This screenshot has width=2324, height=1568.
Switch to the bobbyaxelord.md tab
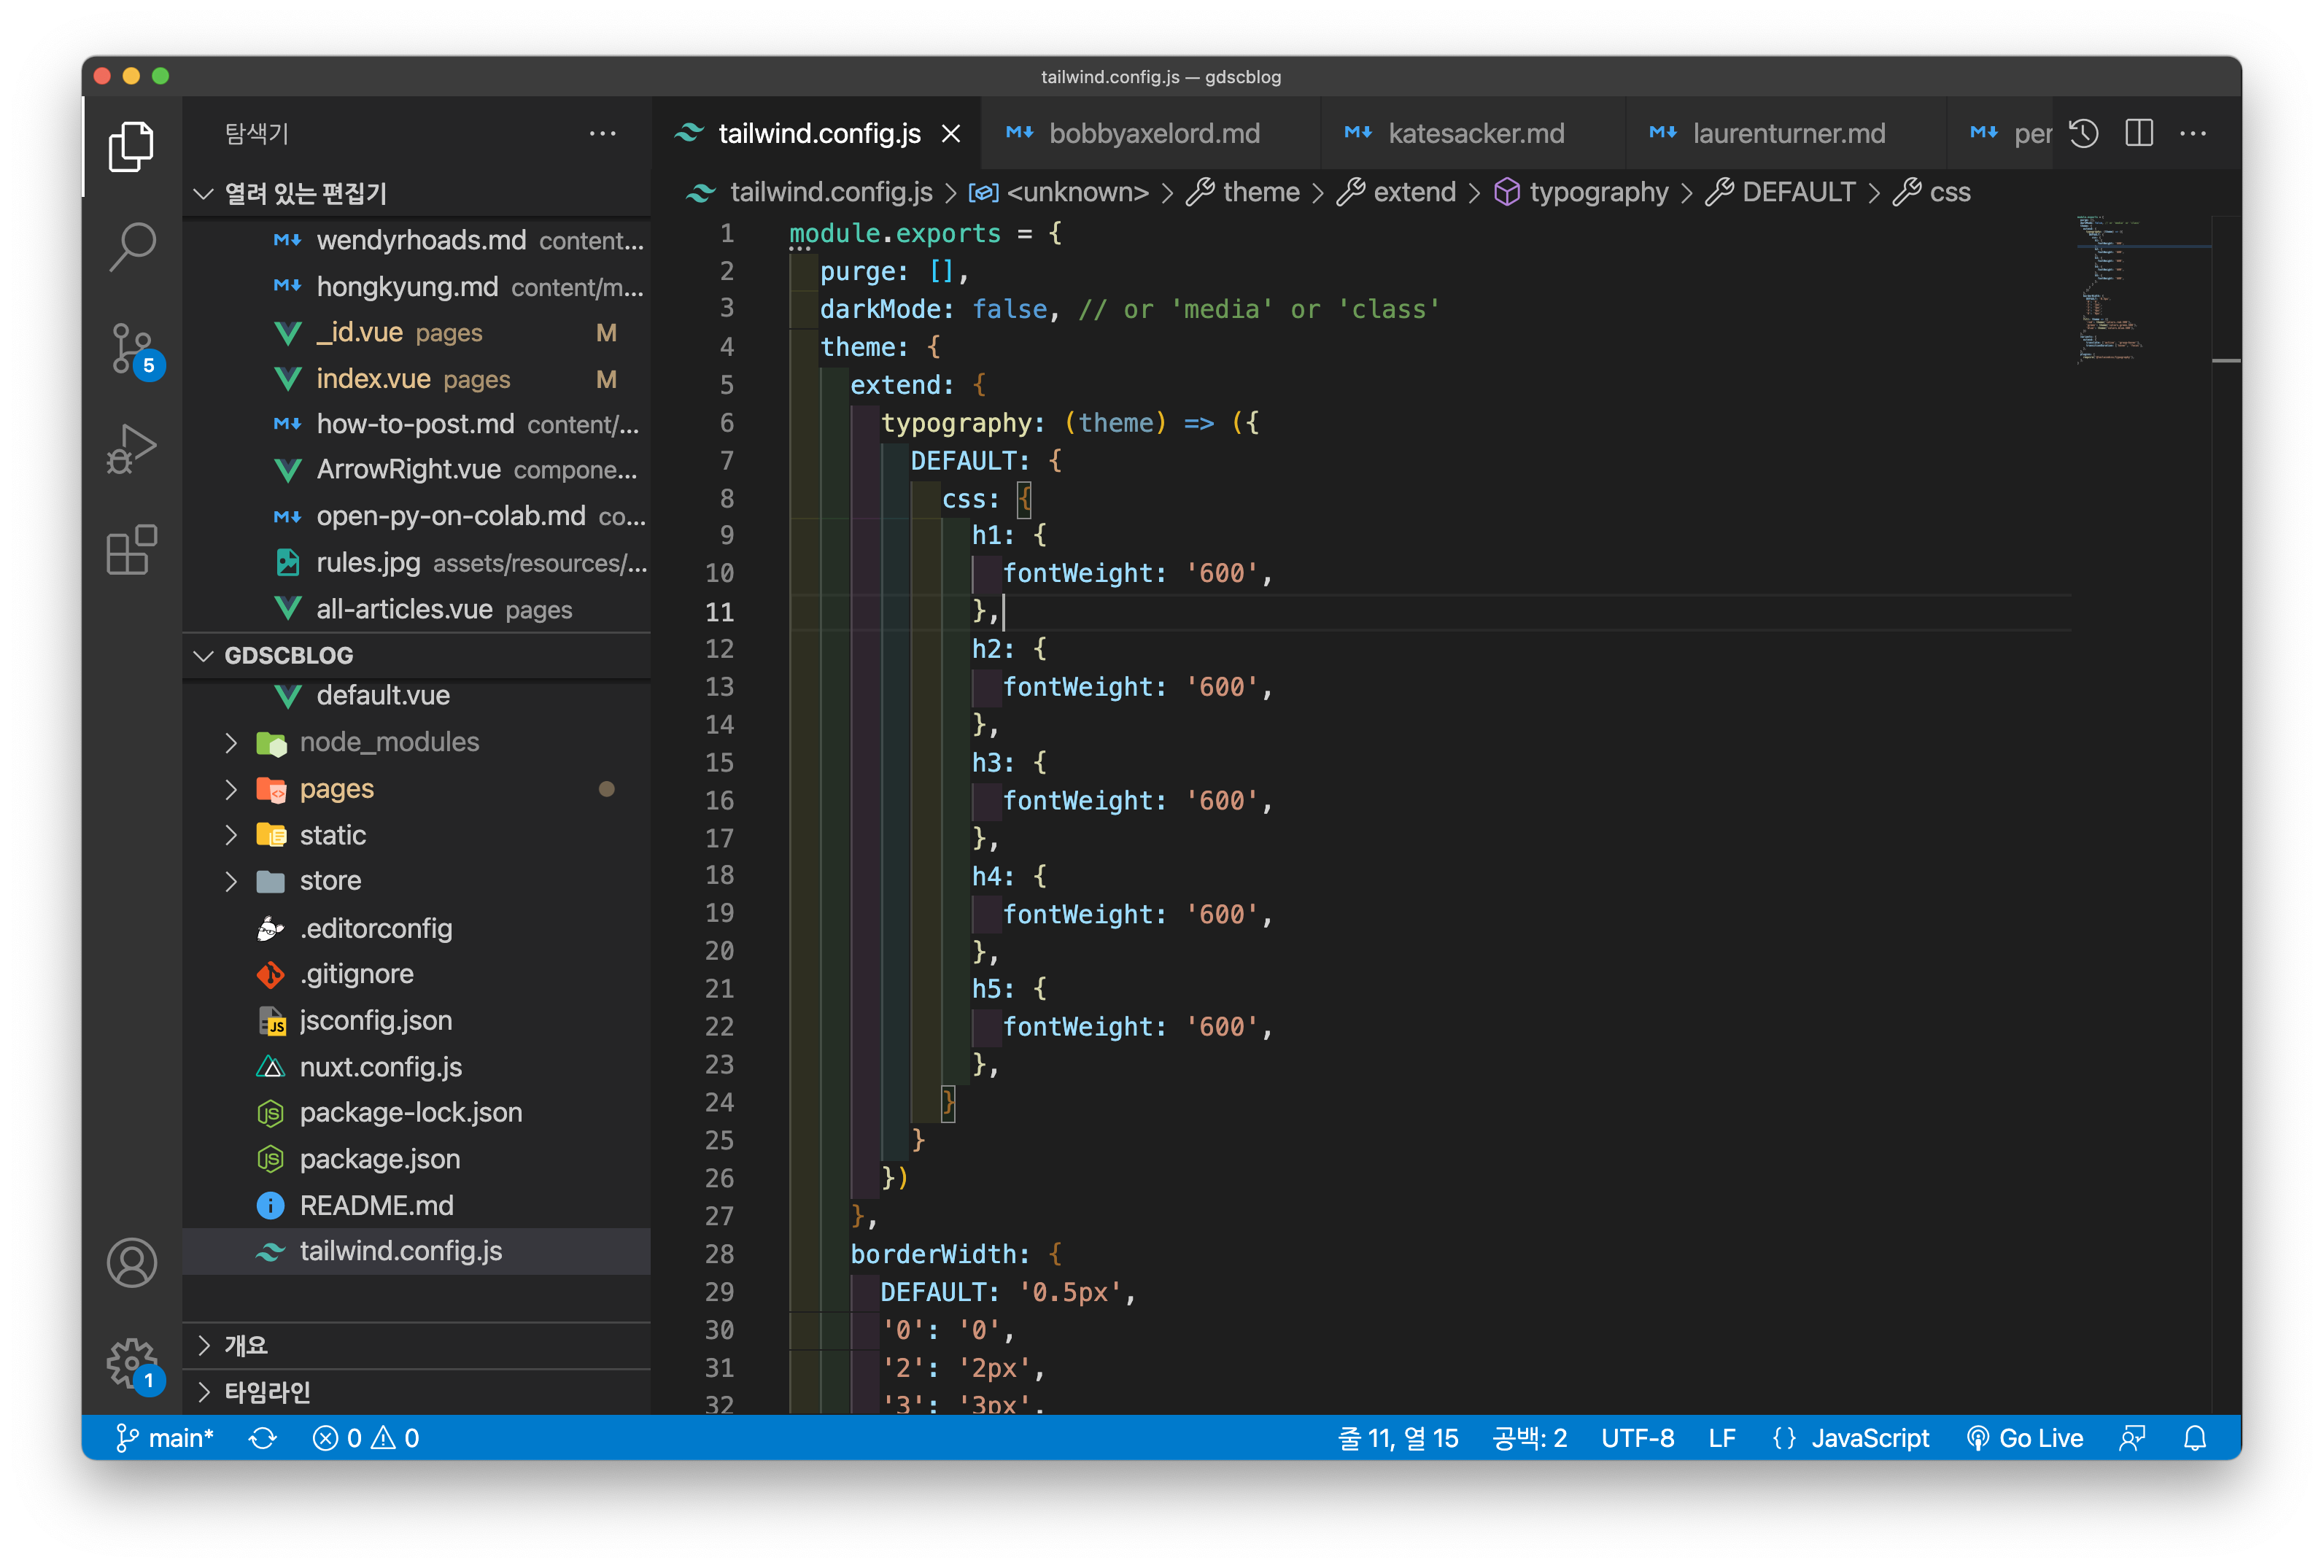coord(1153,133)
